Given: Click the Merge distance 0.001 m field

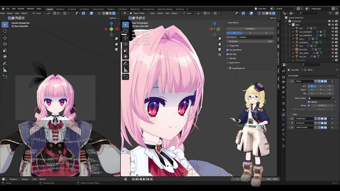Looking at the screenshot, I should (x=322, y=106).
